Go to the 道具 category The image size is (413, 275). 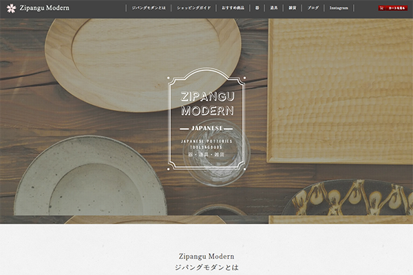click(274, 8)
